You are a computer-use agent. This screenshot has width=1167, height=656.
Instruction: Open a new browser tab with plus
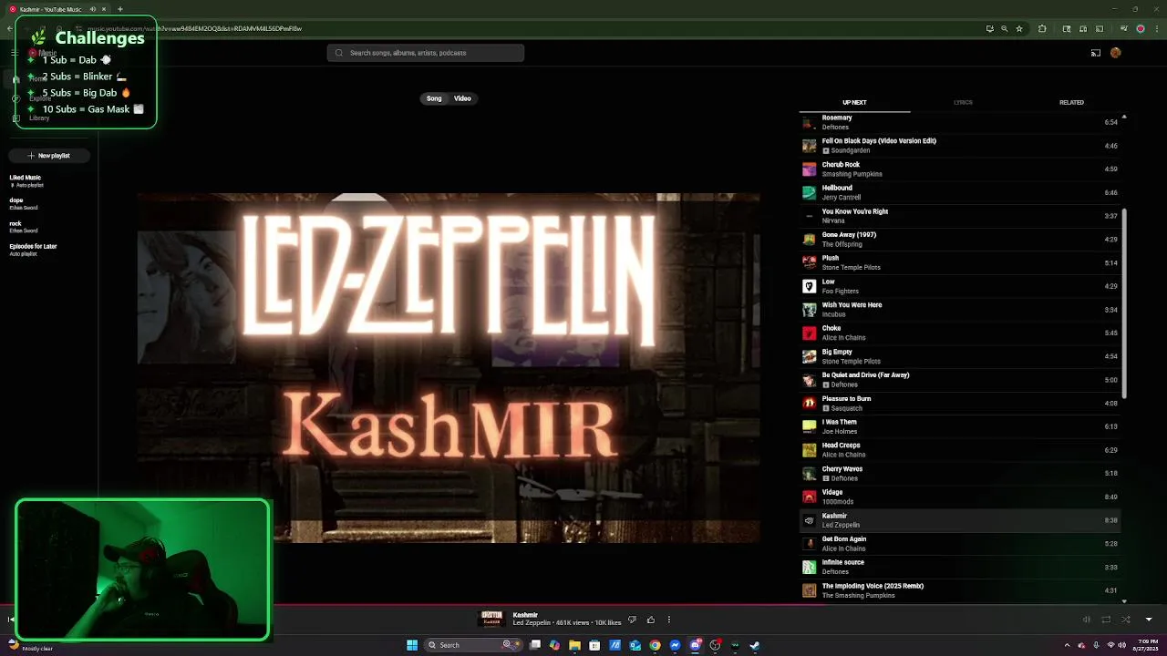[x=119, y=9]
